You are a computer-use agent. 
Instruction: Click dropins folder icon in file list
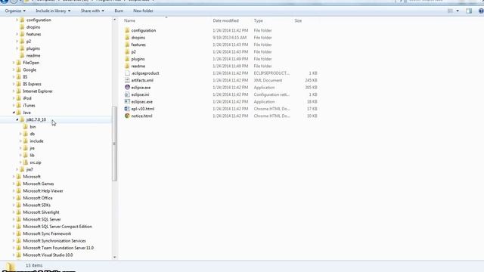(127, 37)
